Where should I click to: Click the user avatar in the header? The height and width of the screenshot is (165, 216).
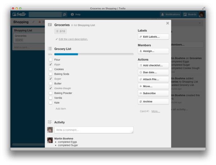tap(201, 14)
